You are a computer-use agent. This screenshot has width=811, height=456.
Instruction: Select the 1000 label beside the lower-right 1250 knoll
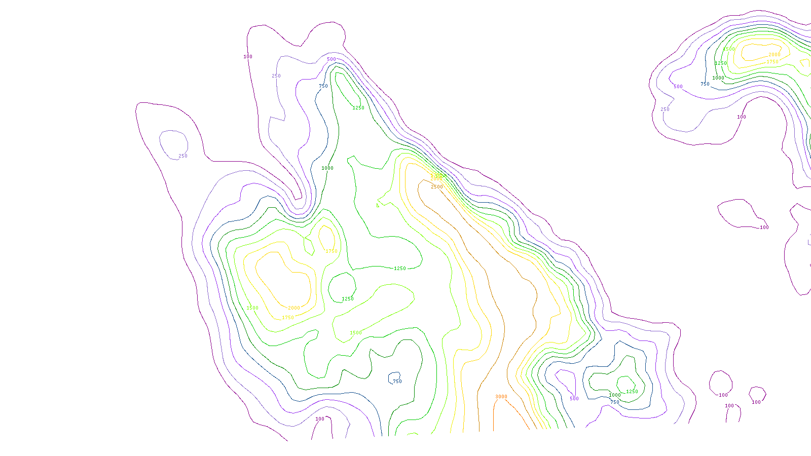point(615,395)
